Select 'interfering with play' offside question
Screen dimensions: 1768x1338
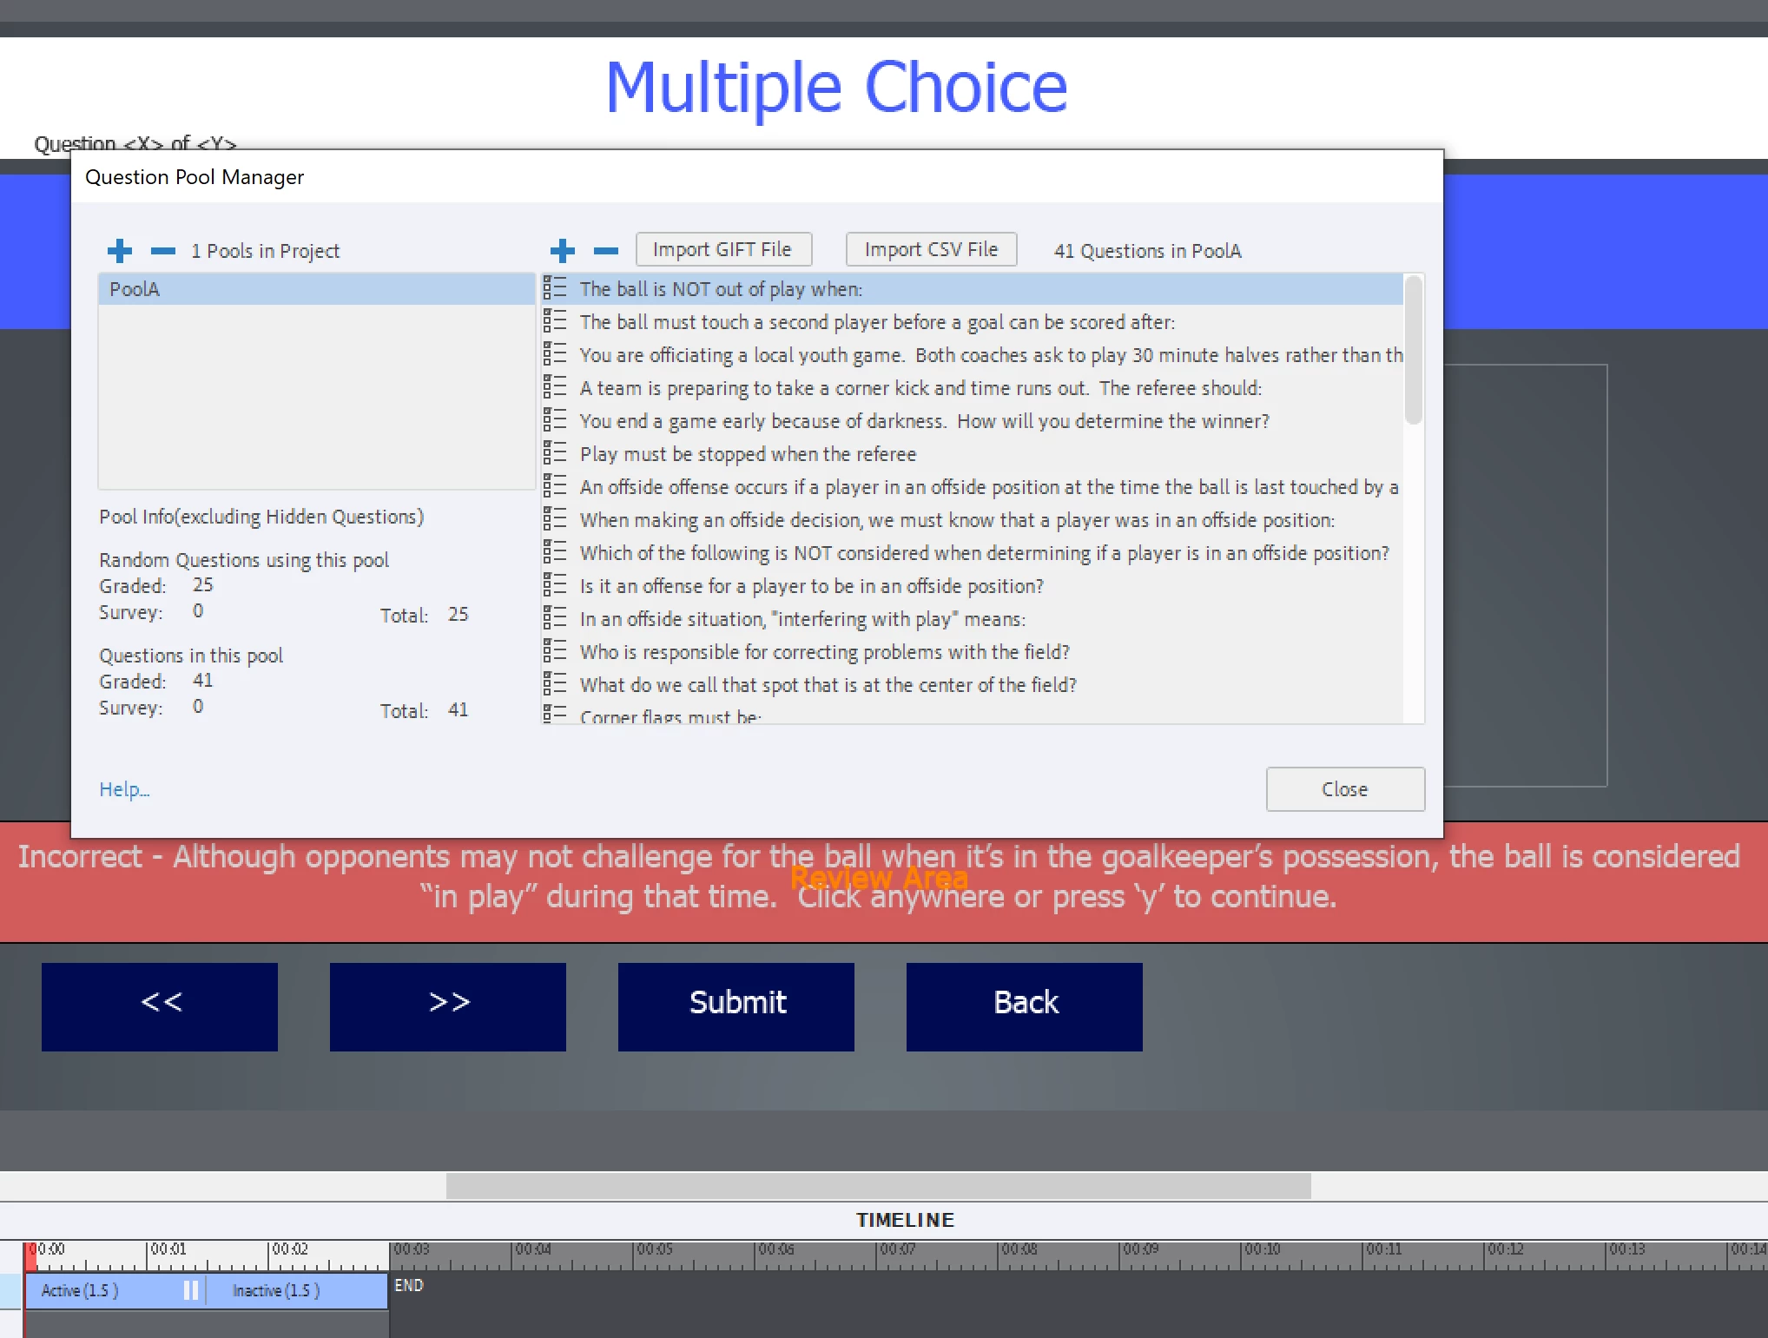click(x=802, y=619)
